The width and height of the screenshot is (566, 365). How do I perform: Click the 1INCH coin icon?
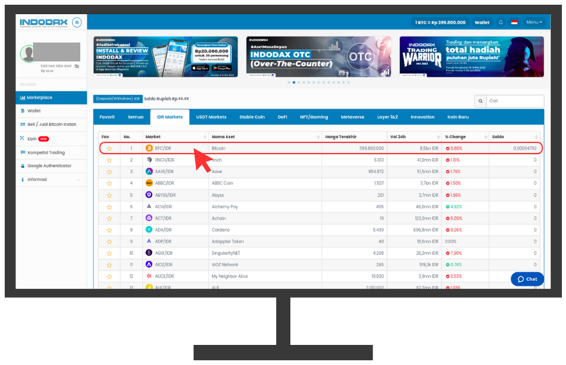[x=149, y=159]
